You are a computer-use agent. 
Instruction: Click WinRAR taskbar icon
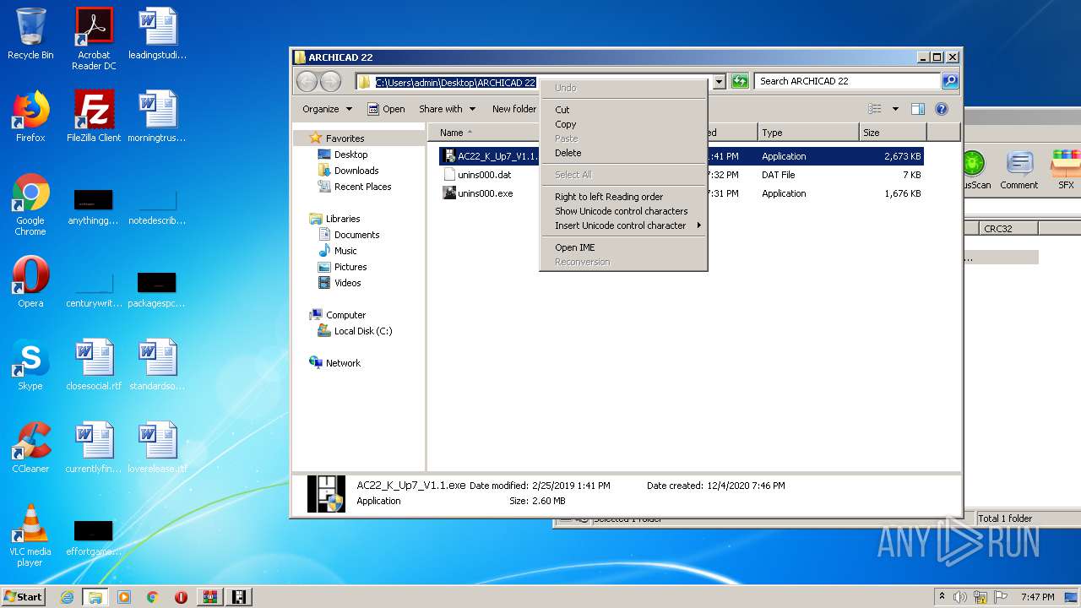tap(209, 597)
